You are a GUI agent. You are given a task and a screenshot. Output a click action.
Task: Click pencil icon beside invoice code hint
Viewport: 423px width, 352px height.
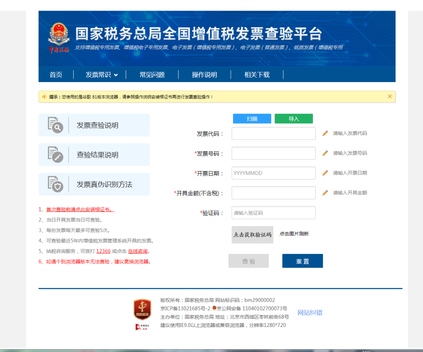pyautogui.click(x=325, y=133)
